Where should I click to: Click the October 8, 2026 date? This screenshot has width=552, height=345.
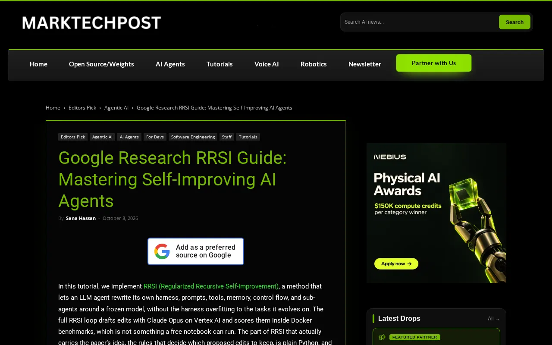[x=120, y=218]
